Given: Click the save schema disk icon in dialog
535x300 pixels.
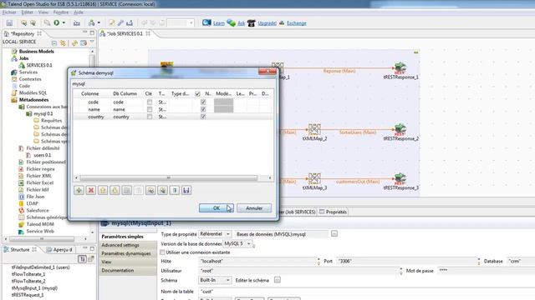Looking at the screenshot, I should 186,190.
